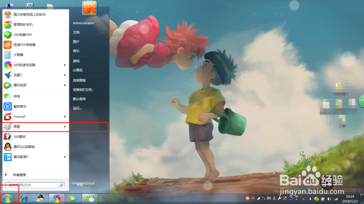Toggle the moon half-width input mode
Viewport: 364px width, 204px height.
coord(258,198)
